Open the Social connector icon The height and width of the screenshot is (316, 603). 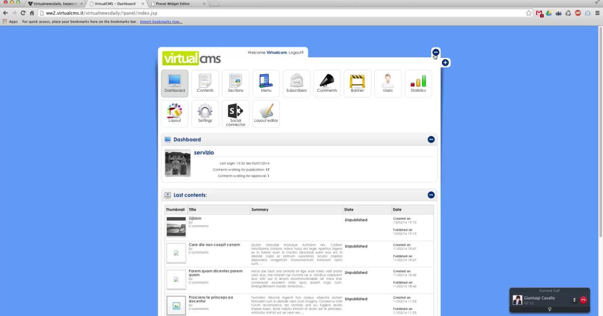tap(235, 113)
